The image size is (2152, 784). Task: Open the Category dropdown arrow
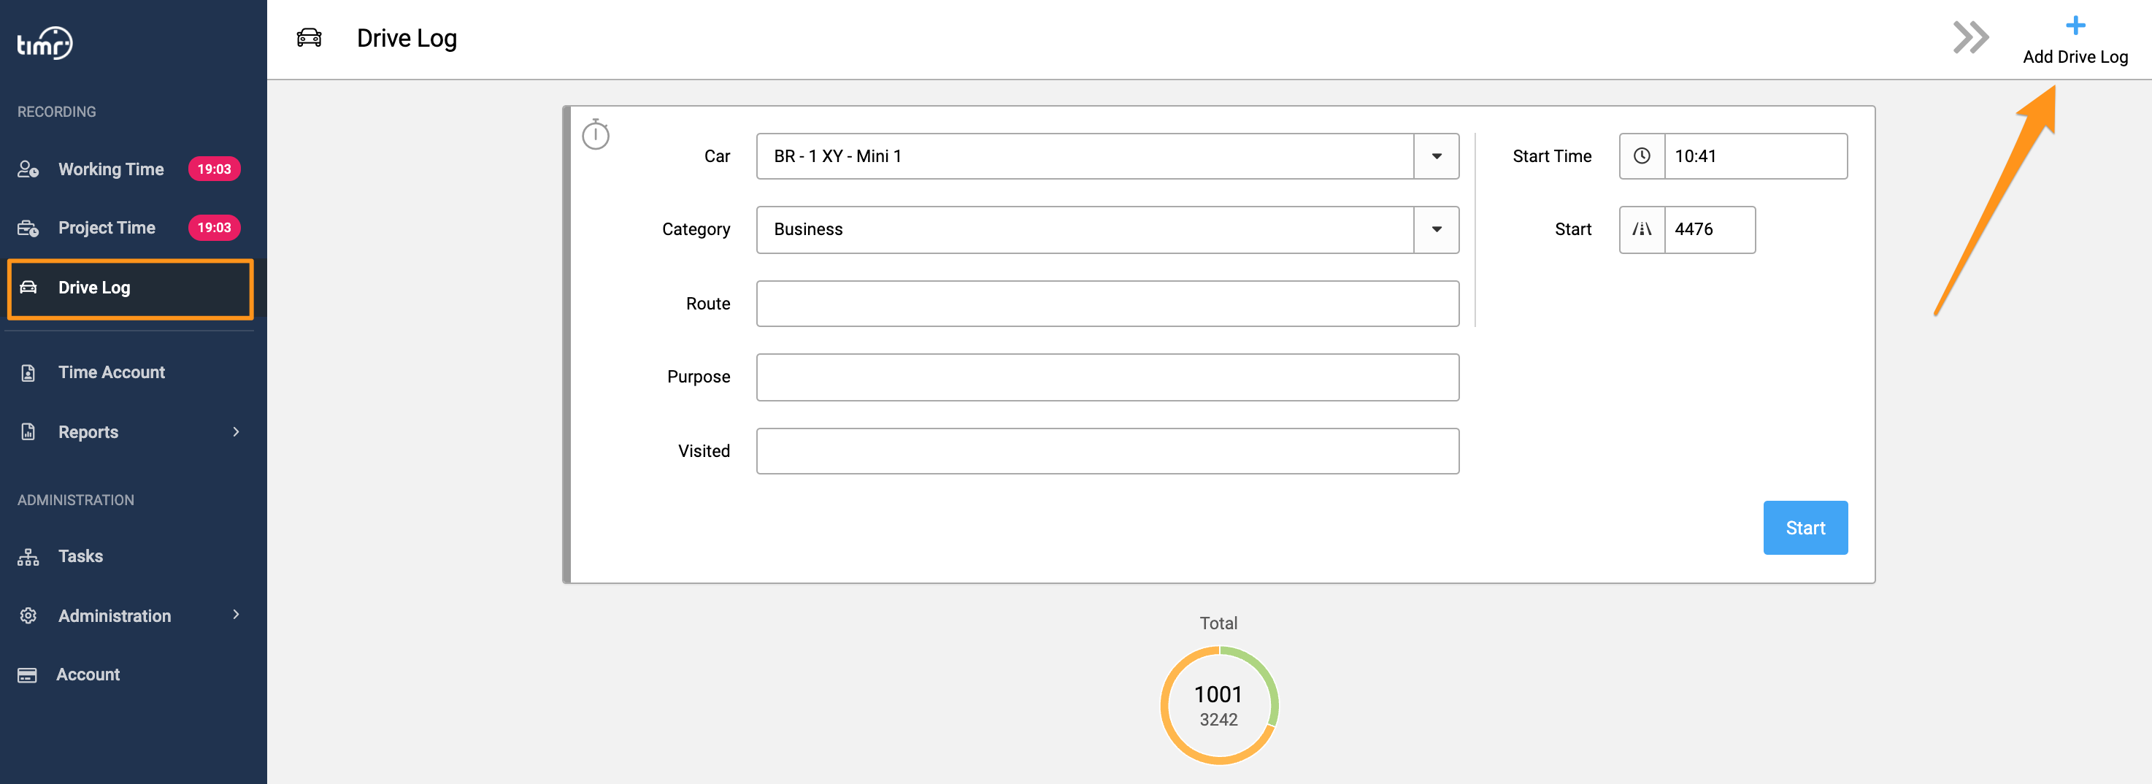(x=1436, y=230)
